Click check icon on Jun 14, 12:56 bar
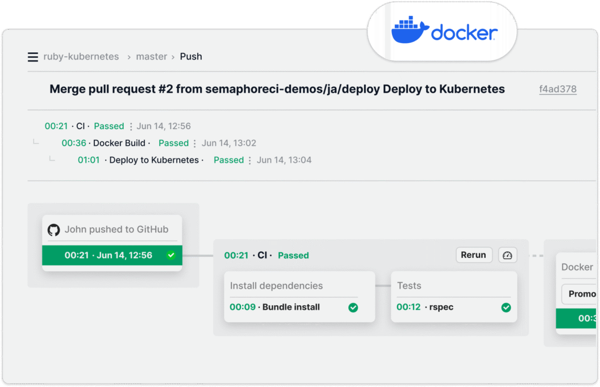Viewport: 600px width, 387px height. 171,255
